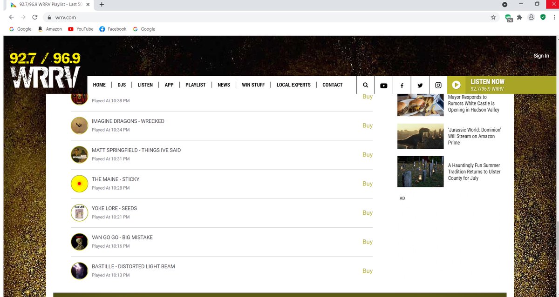Buy The Maine - Sticky
Screen dimensions: 559x297
coord(368,184)
